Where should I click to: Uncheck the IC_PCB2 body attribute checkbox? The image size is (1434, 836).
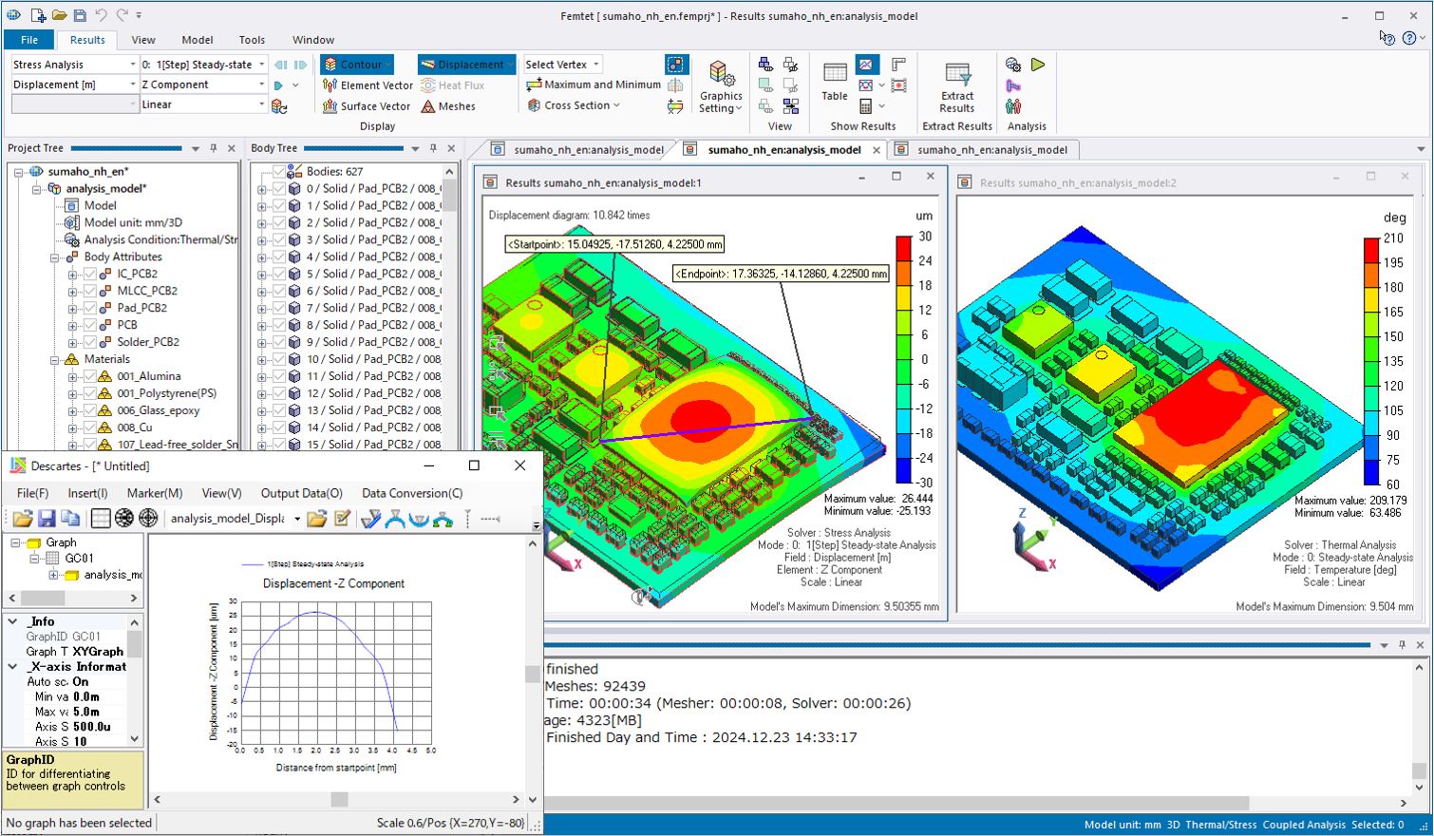pyautogui.click(x=90, y=274)
